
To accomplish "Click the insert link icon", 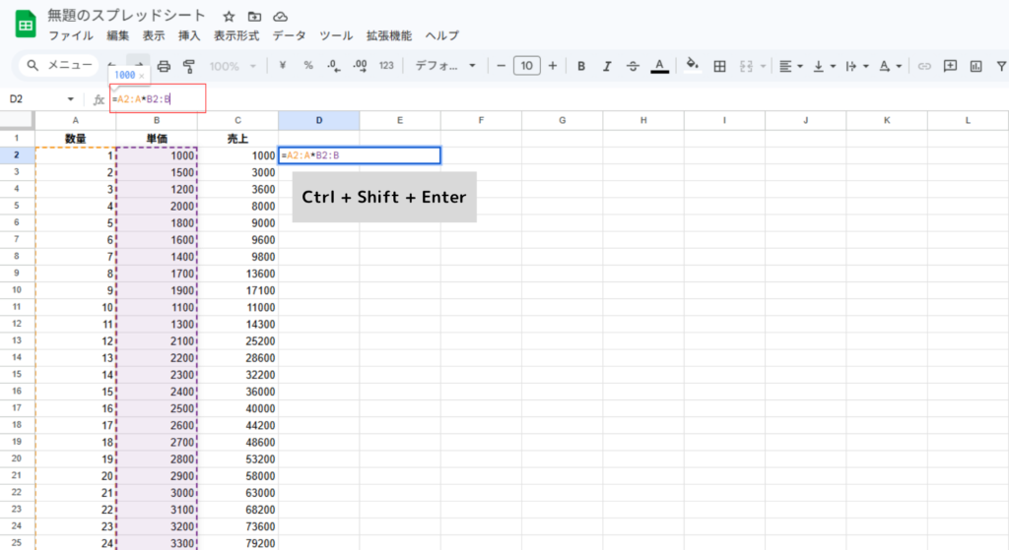I will tap(924, 66).
